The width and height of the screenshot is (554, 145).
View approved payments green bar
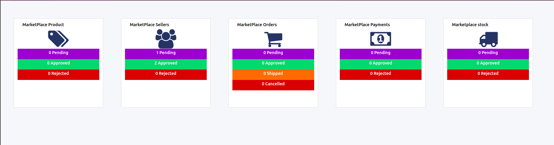[381, 63]
